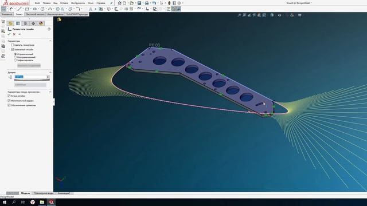Open file folder icon in toolbar

click(x=132, y=3)
